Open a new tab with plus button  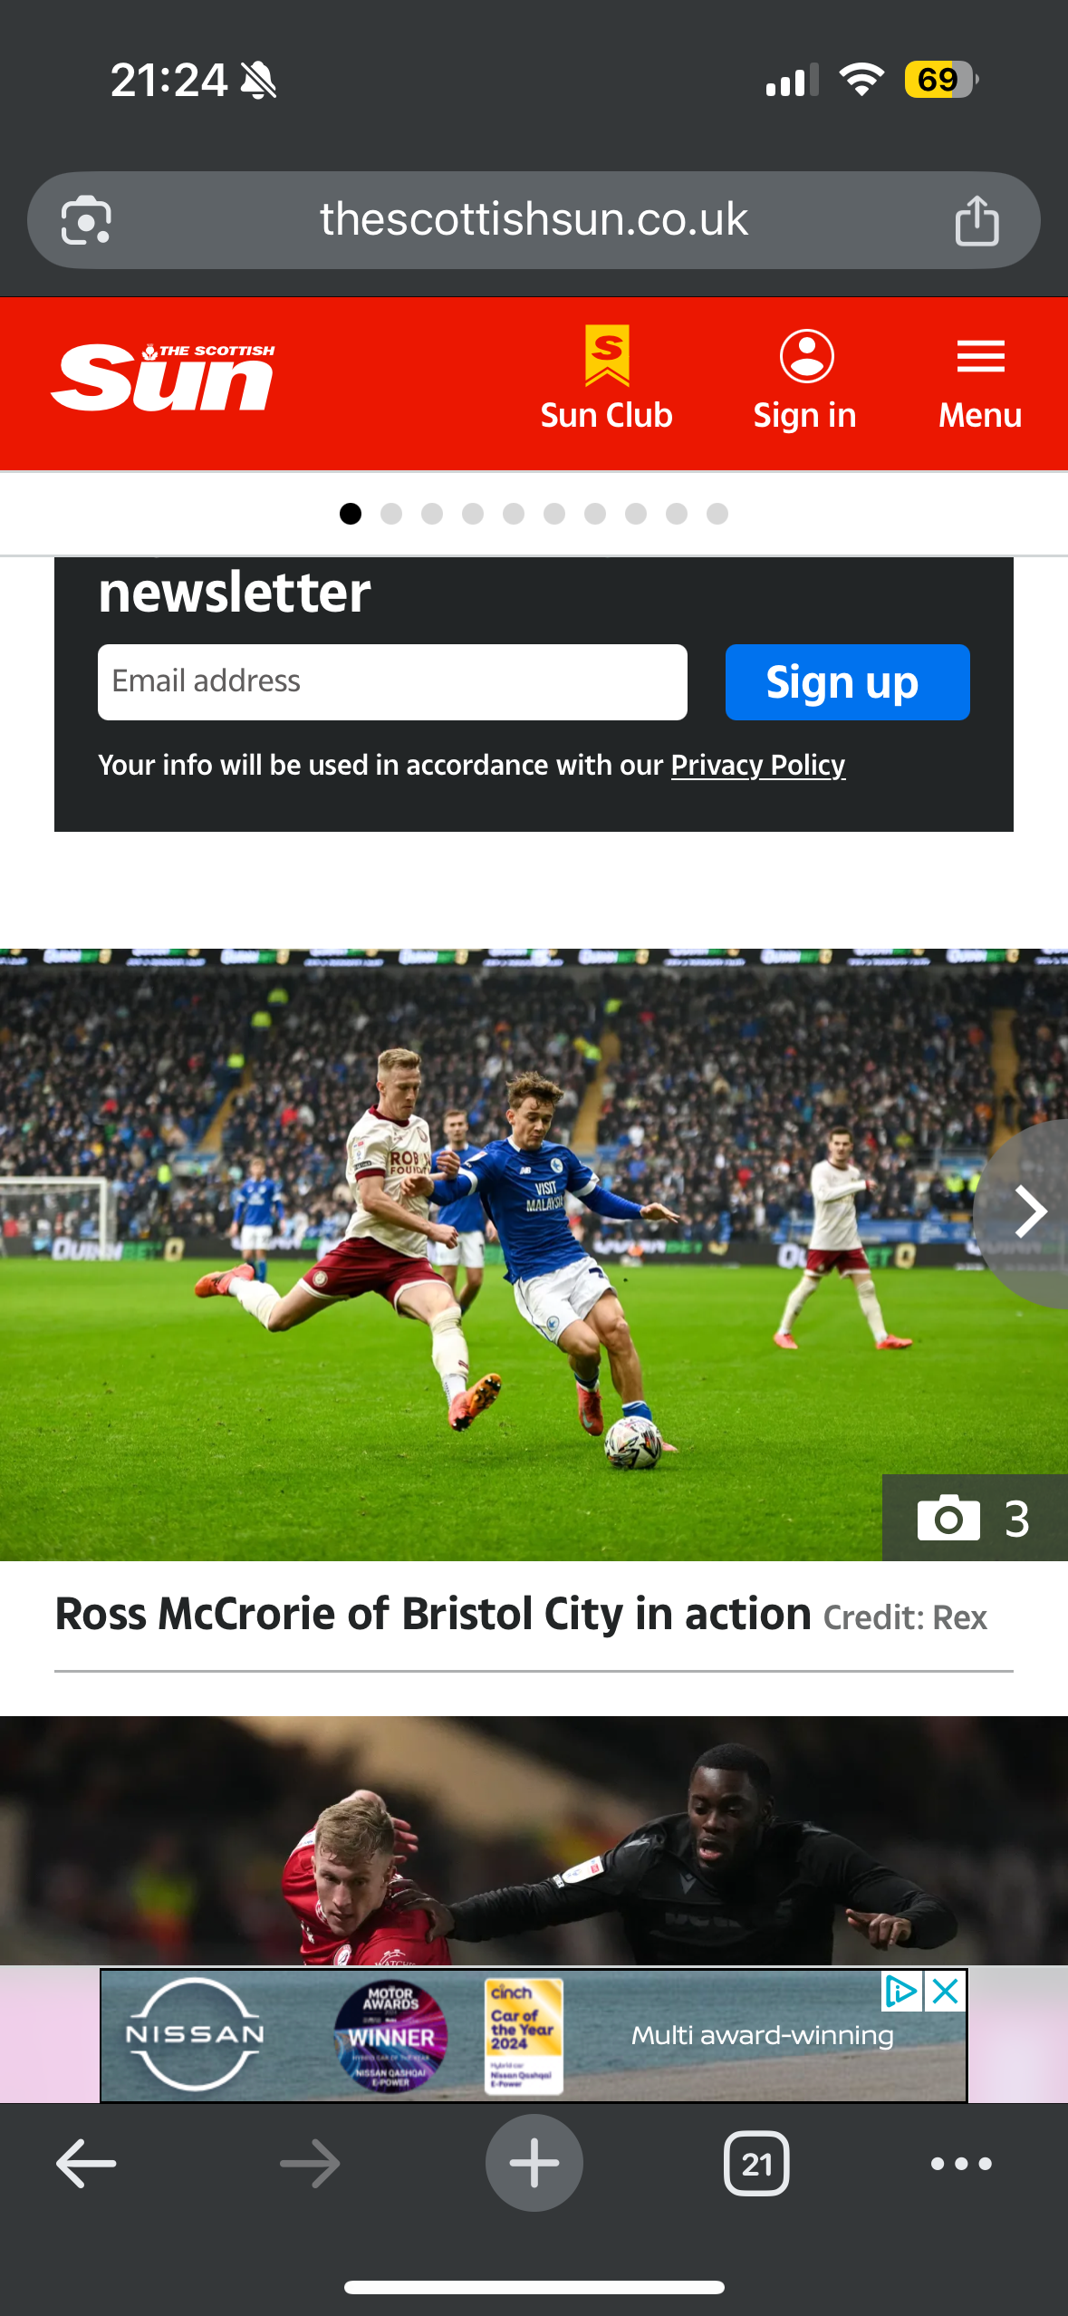(534, 2163)
